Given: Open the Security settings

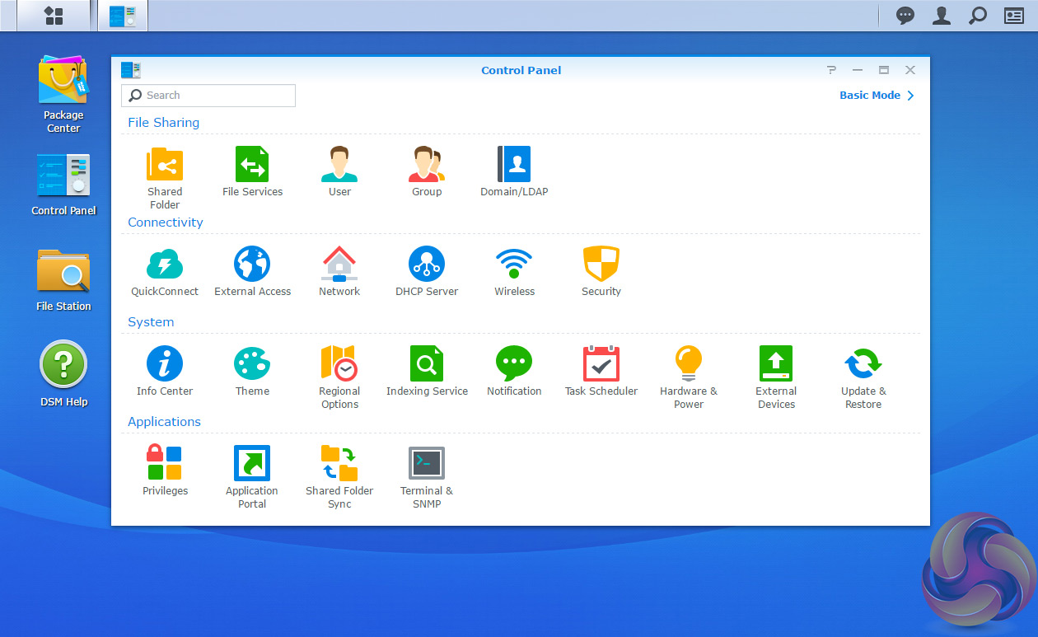Looking at the screenshot, I should tap(601, 271).
